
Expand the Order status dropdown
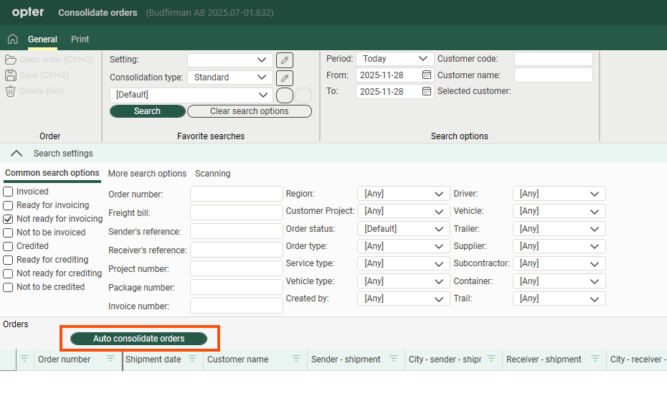coord(404,229)
